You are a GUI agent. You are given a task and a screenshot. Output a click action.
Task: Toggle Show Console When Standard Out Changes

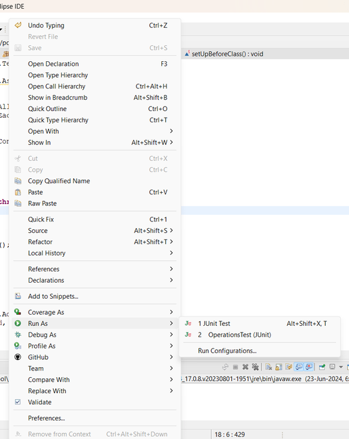(x=299, y=366)
